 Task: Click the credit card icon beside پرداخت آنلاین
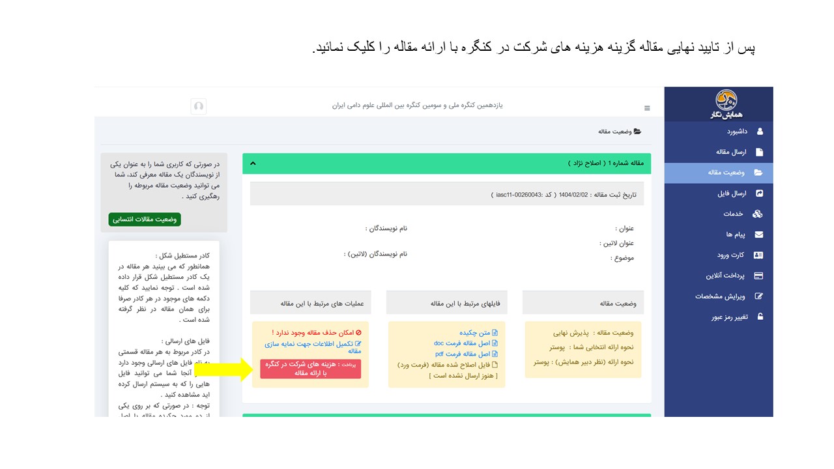coord(758,276)
